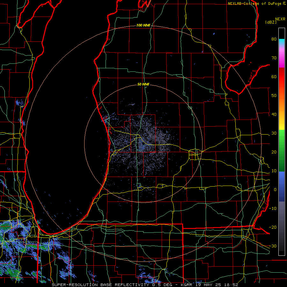Viewport: 287px width, 287px height.
Task: Click the 60 value on the dBZ scale
Action: click(x=274, y=77)
